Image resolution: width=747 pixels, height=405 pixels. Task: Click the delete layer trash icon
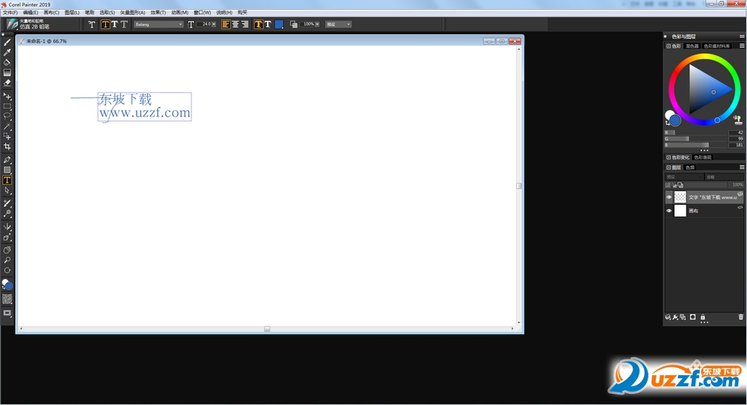click(x=741, y=317)
